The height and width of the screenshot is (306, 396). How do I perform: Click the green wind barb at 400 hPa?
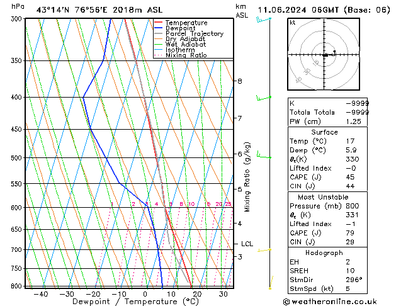pyautogui.click(x=264, y=98)
